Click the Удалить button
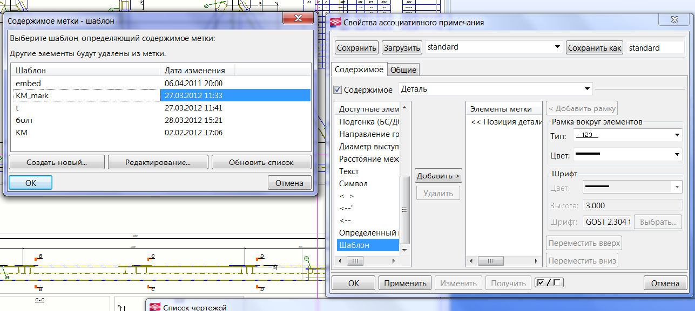 (438, 193)
